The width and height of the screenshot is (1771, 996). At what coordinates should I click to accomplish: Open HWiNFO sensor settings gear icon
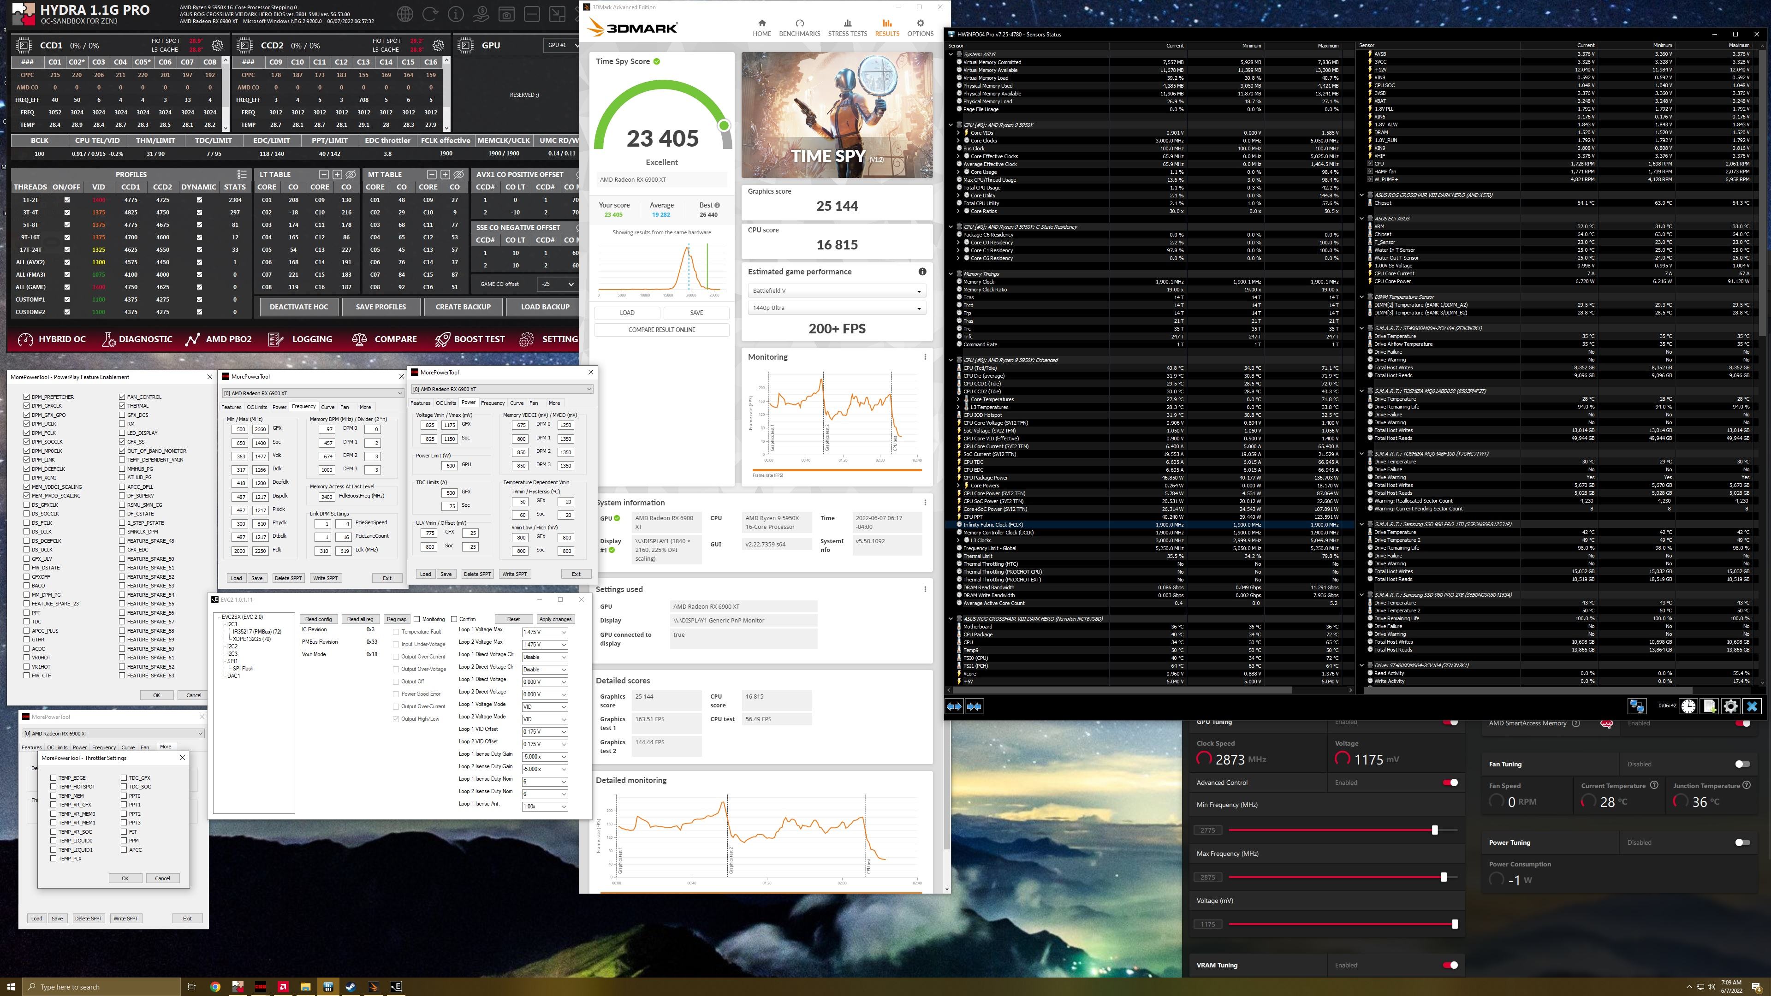[x=1730, y=706]
